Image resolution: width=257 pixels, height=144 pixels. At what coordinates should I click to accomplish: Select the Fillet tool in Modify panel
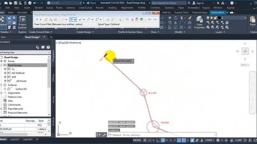(x=181, y=23)
